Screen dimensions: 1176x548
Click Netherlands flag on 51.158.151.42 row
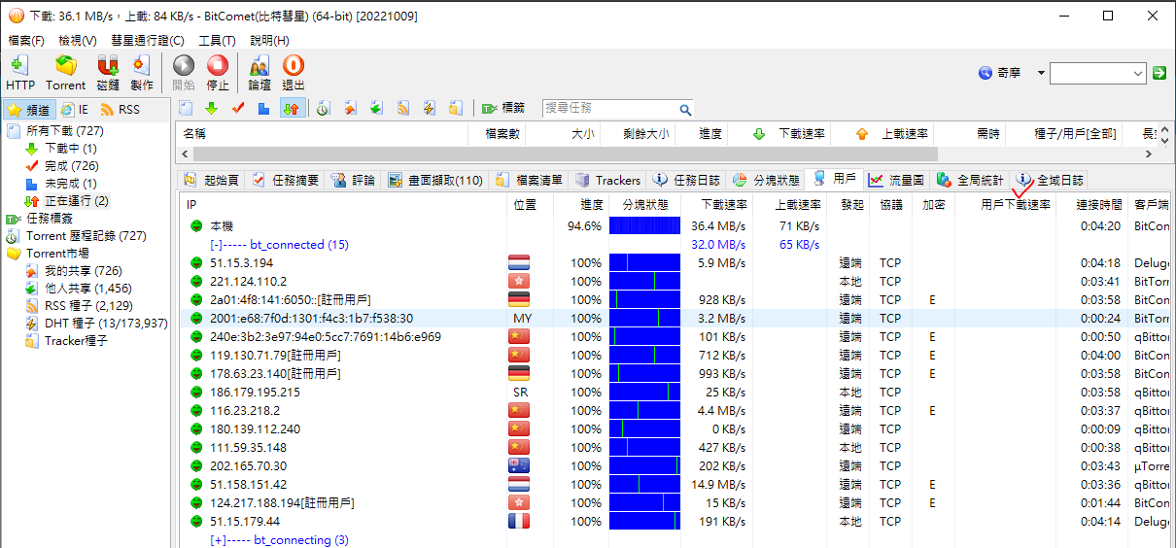(518, 484)
